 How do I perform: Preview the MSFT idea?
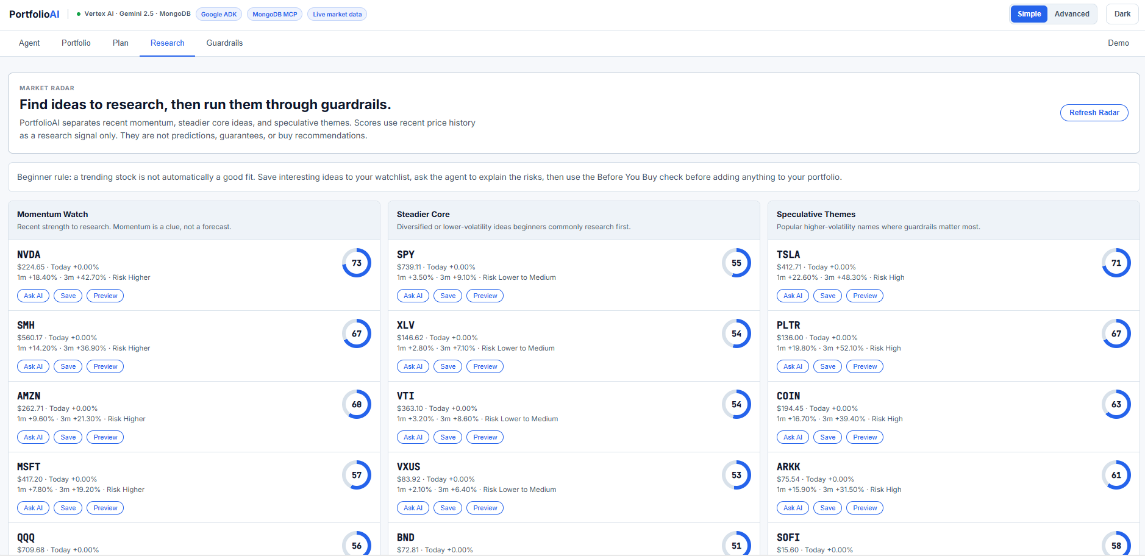click(105, 508)
